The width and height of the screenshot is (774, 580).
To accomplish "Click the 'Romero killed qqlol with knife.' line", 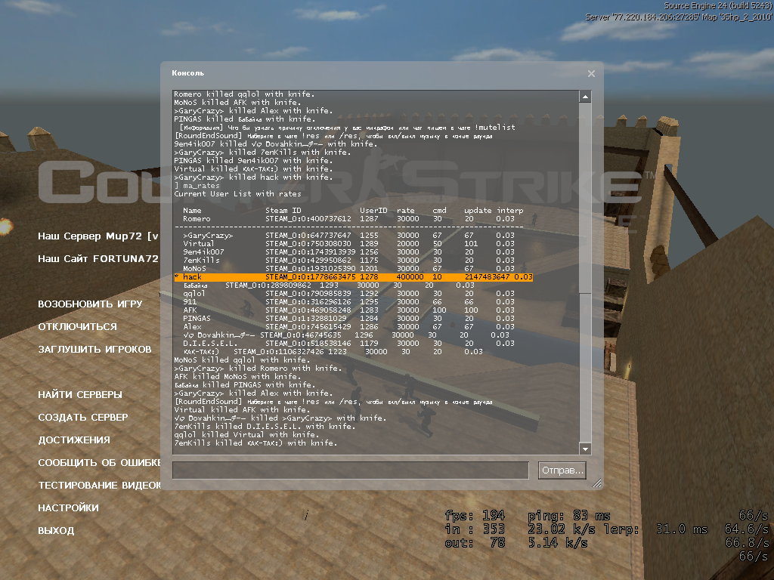I will pos(244,94).
